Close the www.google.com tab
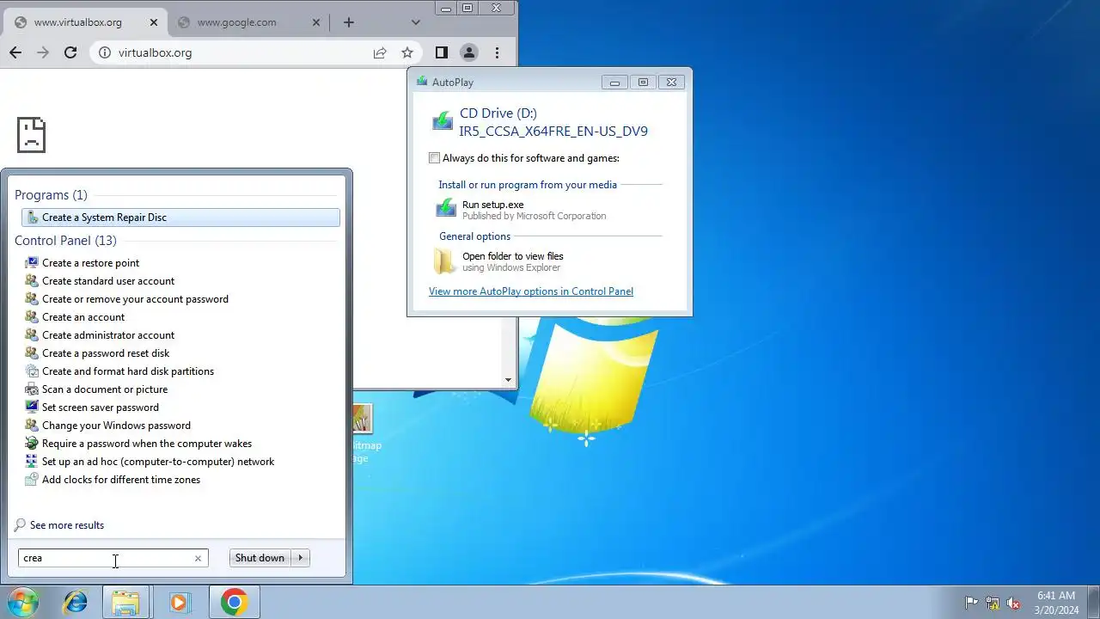1100x619 pixels. point(315,22)
